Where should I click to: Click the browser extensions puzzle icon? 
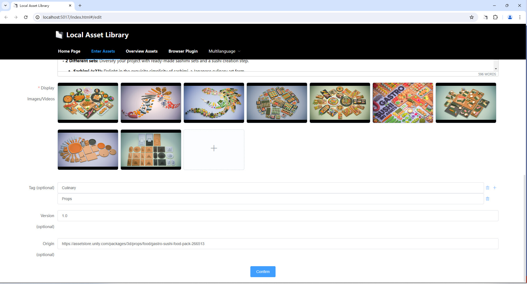coord(496,17)
